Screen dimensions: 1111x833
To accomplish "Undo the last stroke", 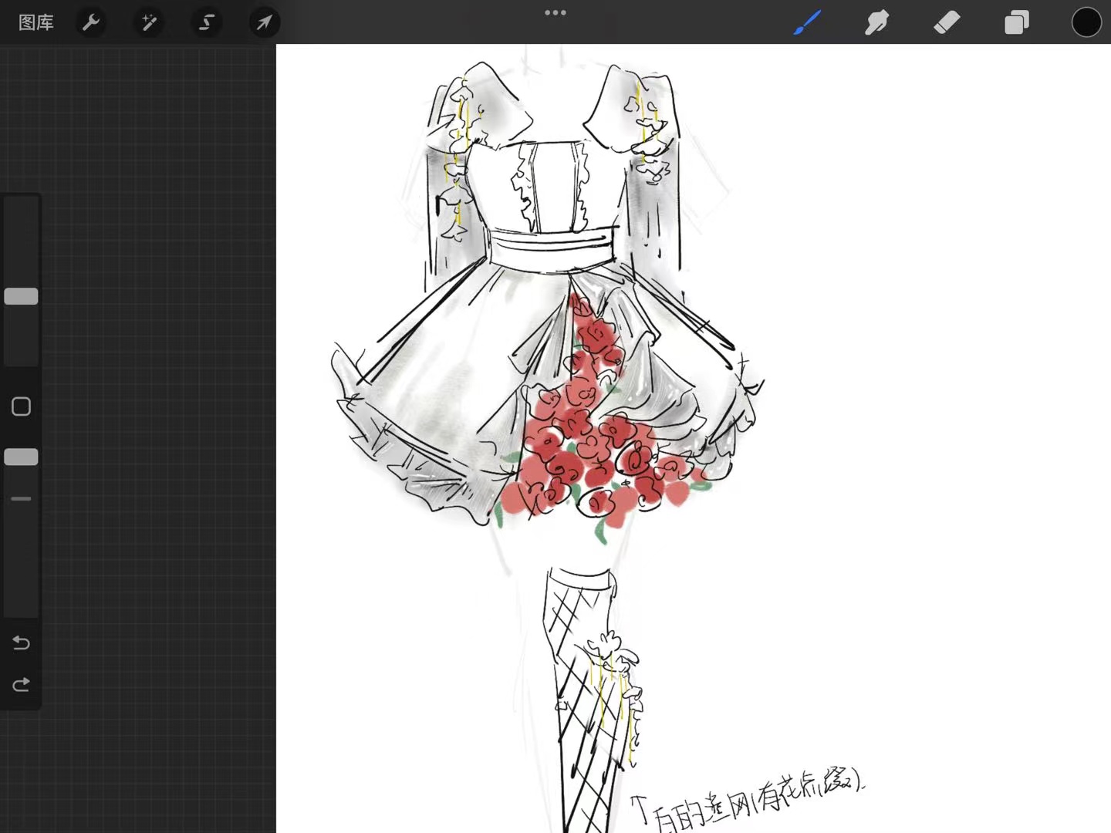I will click(x=21, y=642).
